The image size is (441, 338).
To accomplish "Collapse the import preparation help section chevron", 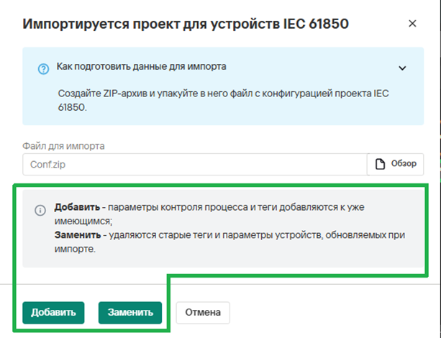I will [402, 68].
